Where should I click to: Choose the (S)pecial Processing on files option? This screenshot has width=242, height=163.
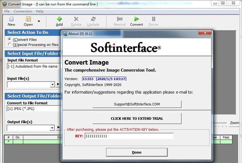[10, 45]
